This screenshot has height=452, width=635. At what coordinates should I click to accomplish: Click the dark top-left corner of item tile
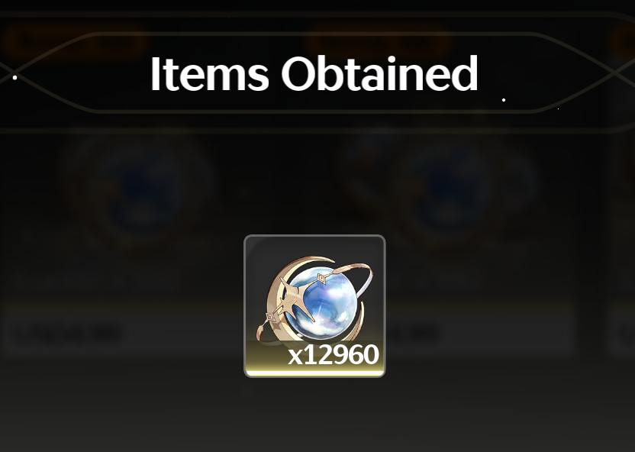pyautogui.click(x=253, y=244)
